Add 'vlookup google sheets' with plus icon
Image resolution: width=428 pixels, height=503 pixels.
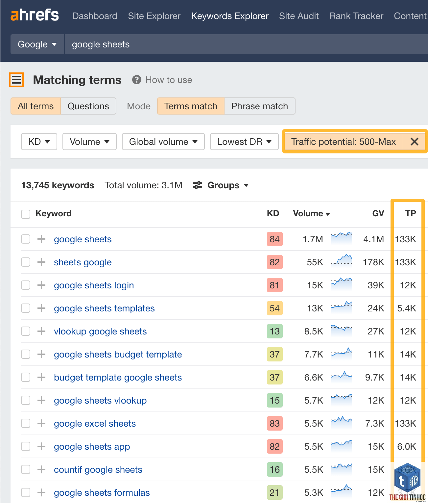(x=41, y=331)
